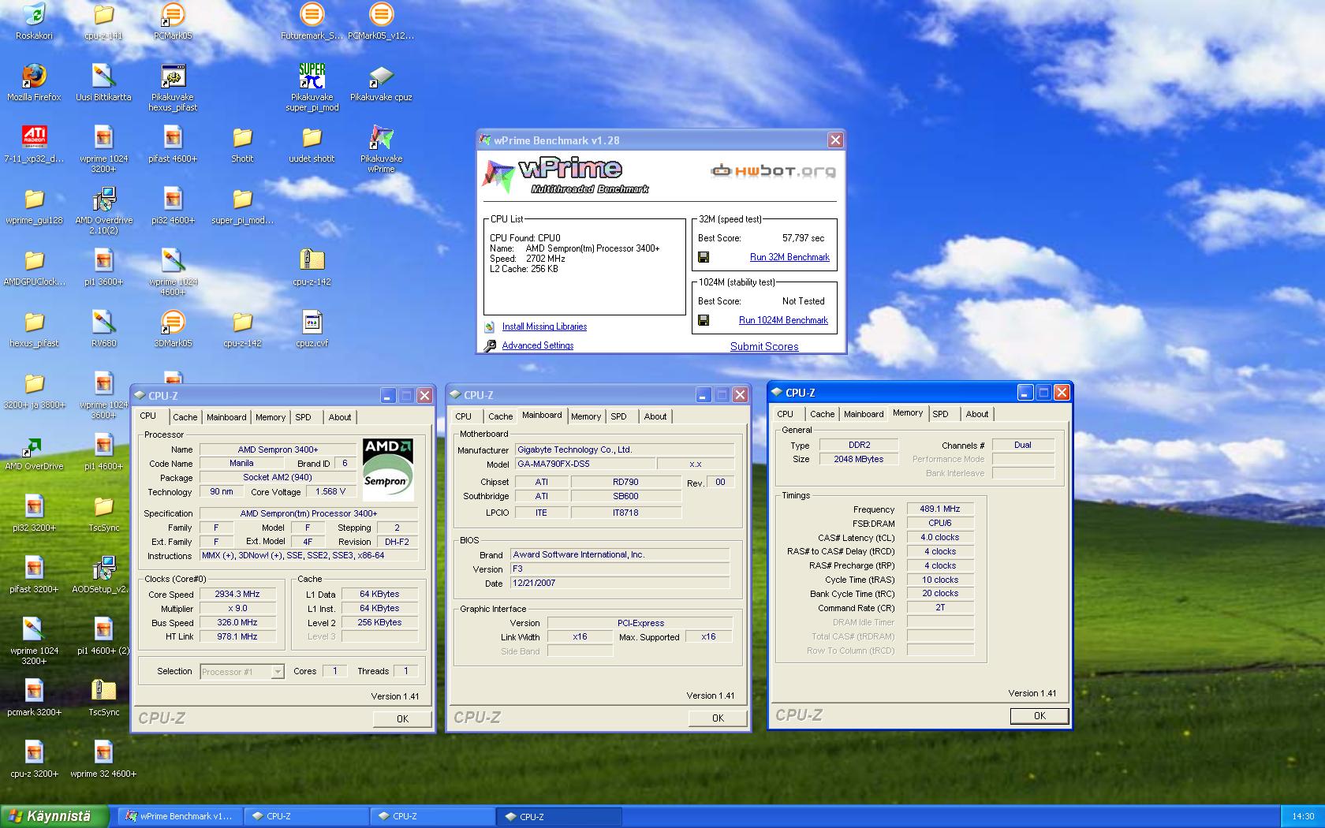
Task: Click the Advanced Settings magnifier icon in wPrime
Action: point(490,345)
